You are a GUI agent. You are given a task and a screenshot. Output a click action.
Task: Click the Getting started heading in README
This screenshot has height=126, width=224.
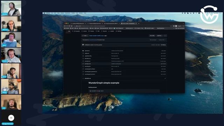[x=92, y=87]
